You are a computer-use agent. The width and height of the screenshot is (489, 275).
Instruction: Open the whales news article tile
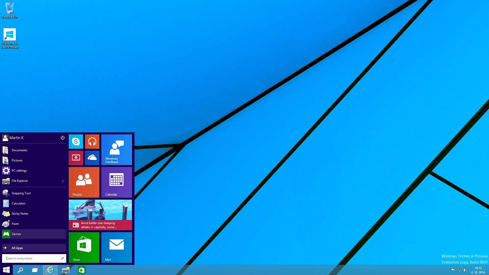[x=100, y=215]
